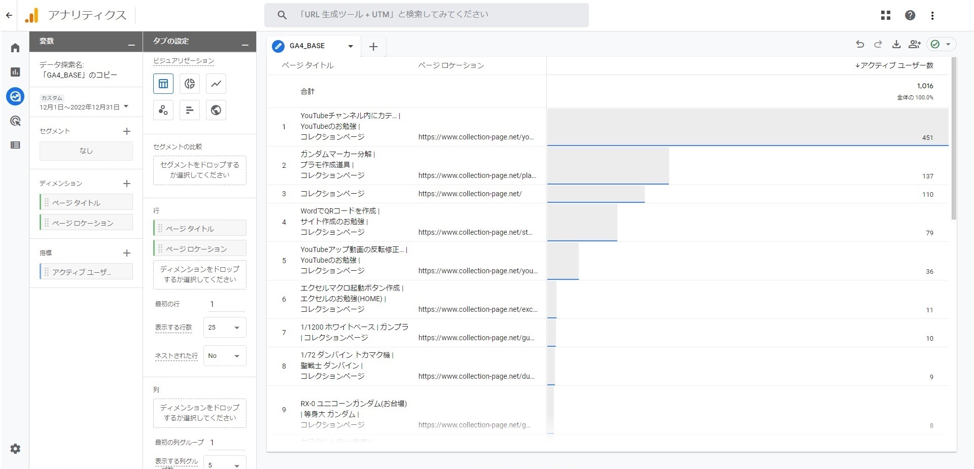Click row 4 title WordでQRコードを作成
Viewport: 974px width, 469px height.
pyautogui.click(x=340, y=211)
